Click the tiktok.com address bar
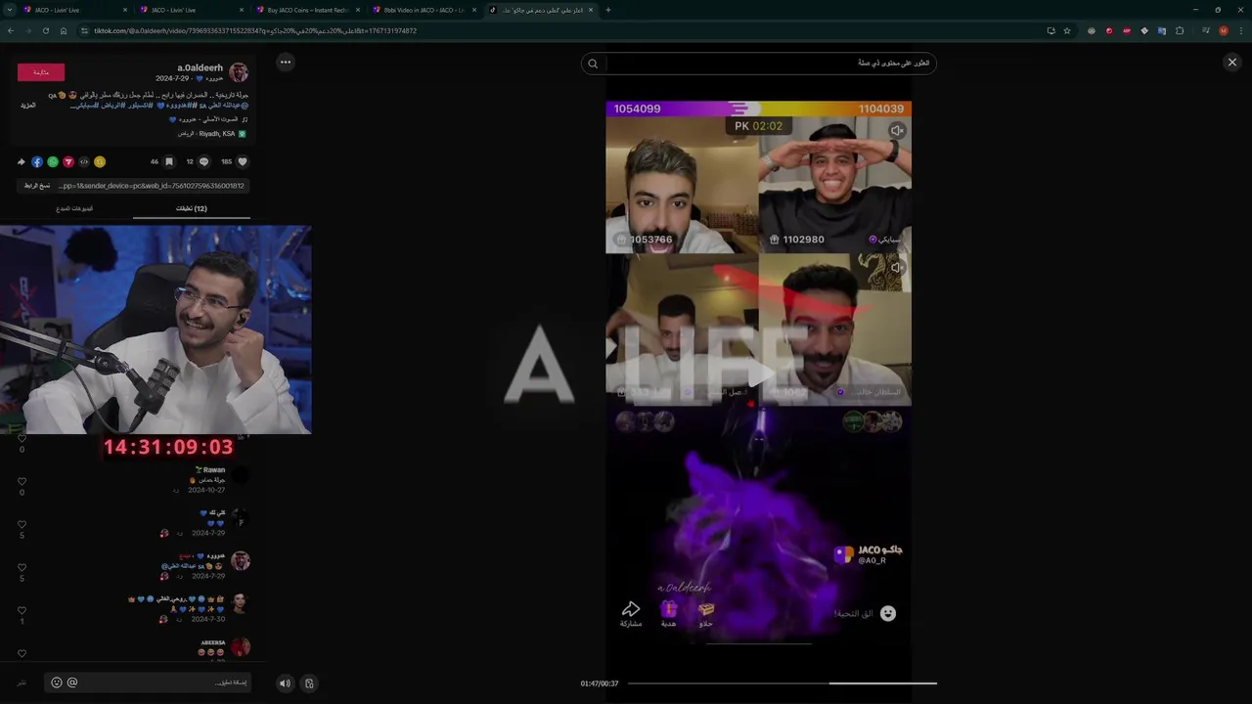This screenshot has width=1252, height=704. [x=558, y=30]
